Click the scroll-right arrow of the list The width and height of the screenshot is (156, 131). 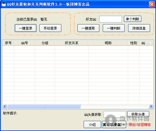pyautogui.click(x=151, y=107)
